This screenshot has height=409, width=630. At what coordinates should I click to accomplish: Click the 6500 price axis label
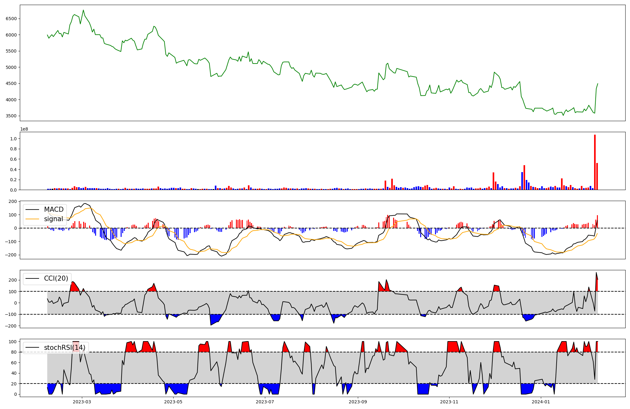(11, 19)
